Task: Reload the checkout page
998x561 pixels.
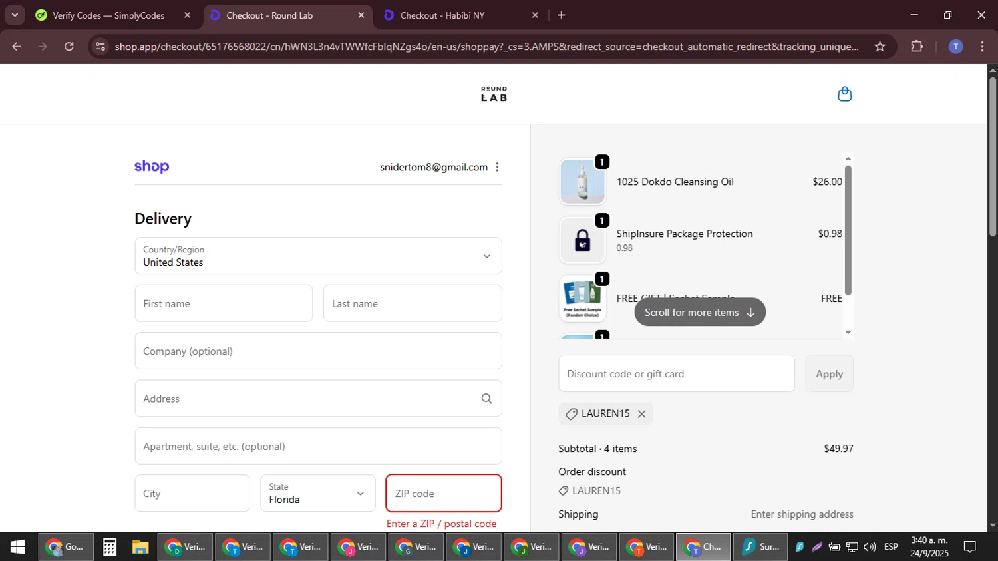Action: coord(69,47)
